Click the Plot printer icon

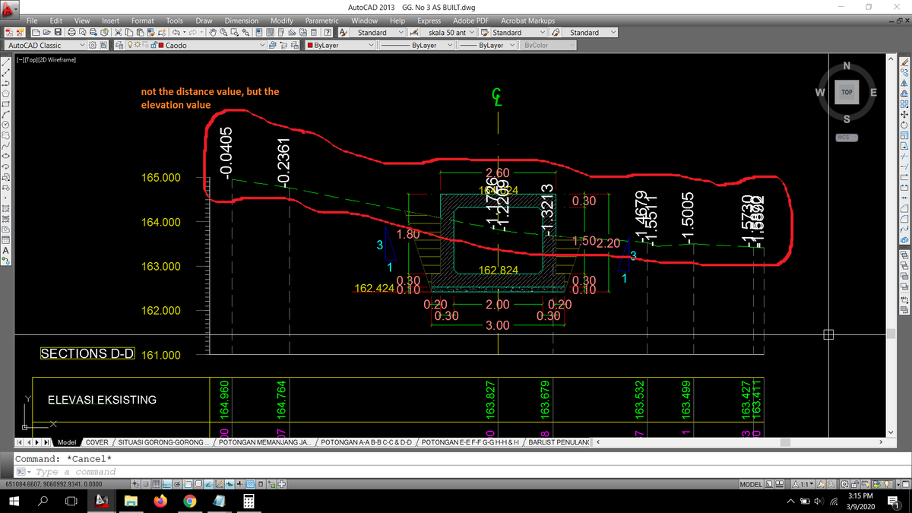(71, 33)
